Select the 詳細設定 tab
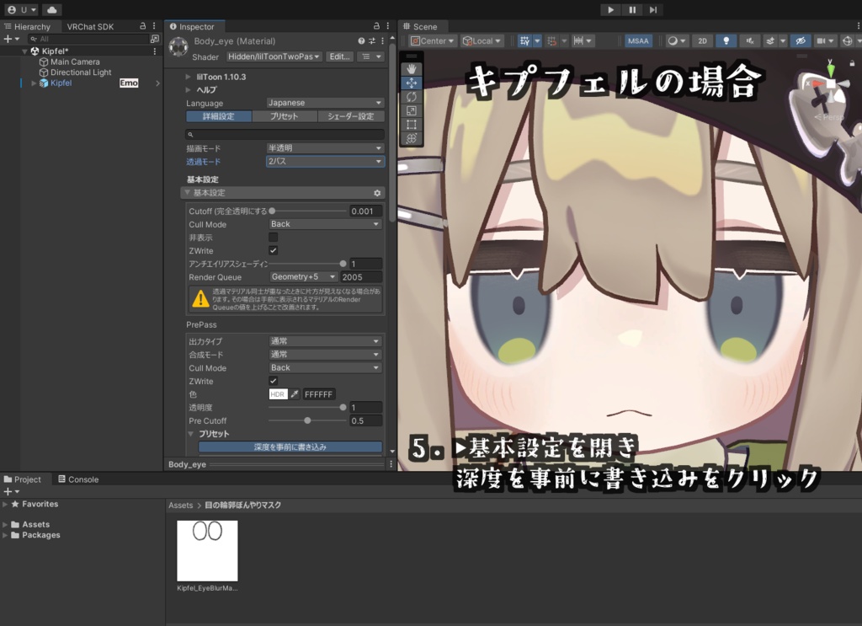 pyautogui.click(x=219, y=116)
